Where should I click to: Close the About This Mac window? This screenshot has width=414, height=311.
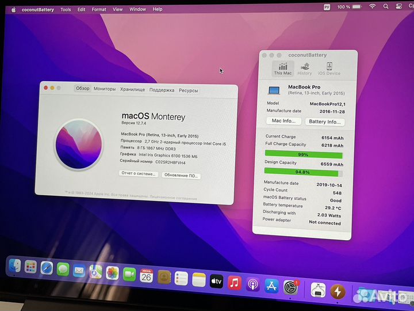(x=45, y=88)
